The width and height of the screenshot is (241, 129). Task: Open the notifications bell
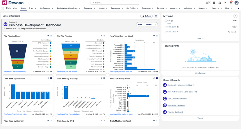pyautogui.click(x=231, y=3)
